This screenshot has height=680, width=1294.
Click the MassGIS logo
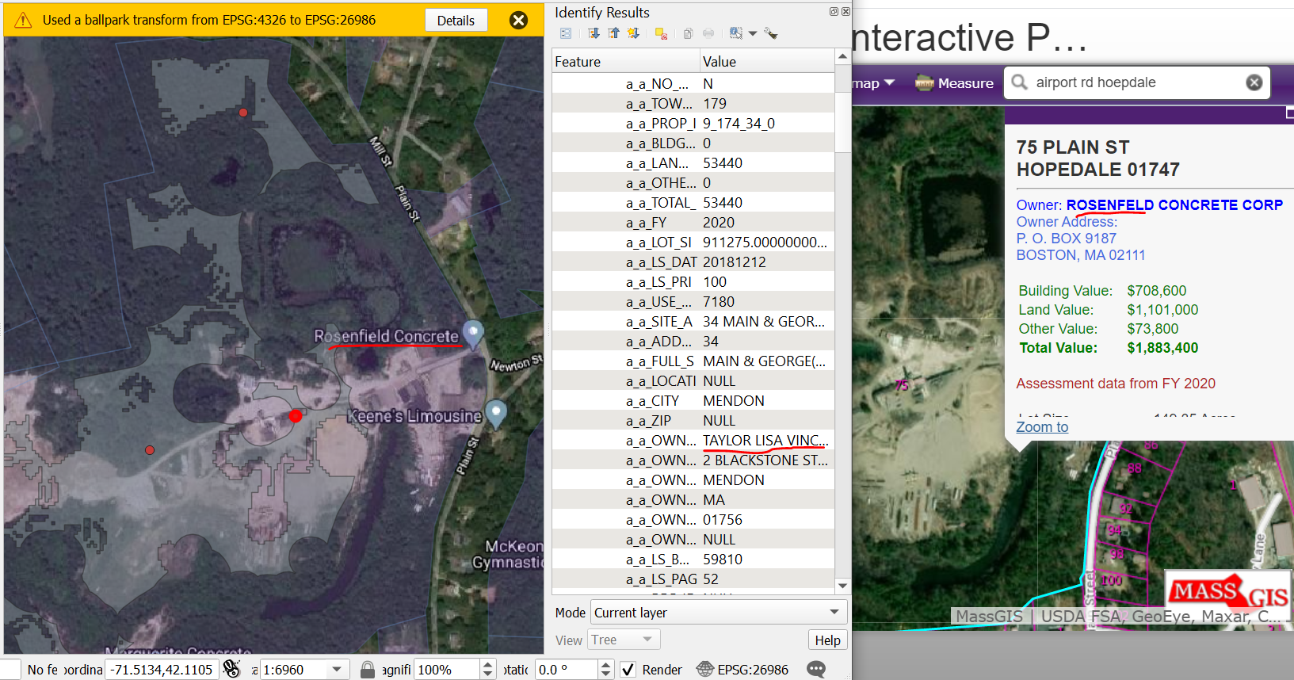pyautogui.click(x=1228, y=594)
